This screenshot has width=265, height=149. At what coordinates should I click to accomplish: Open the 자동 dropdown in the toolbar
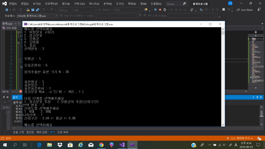point(127,10)
